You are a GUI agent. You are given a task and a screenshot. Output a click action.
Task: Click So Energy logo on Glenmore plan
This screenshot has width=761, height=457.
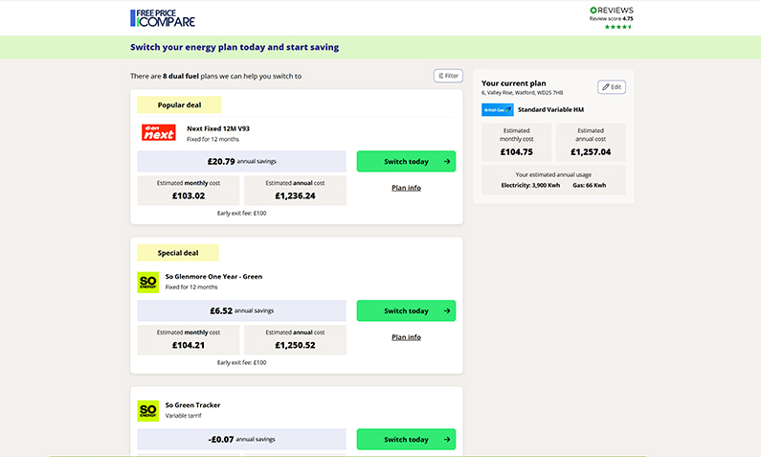pos(148,282)
